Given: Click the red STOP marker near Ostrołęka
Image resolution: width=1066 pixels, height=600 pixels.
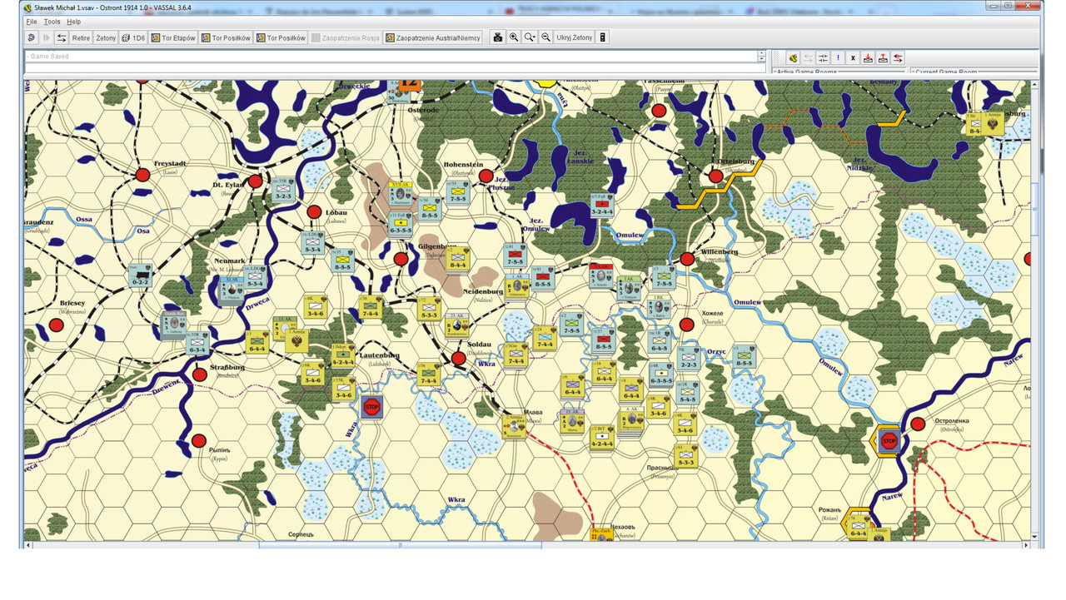Looking at the screenshot, I should (889, 440).
